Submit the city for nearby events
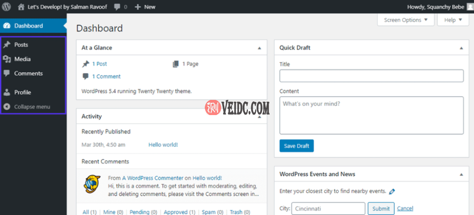Viewport: 474px width, 215px height. [381, 208]
